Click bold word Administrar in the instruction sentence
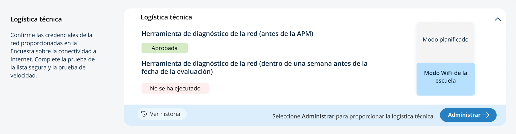The height and width of the screenshot is (134, 516). 318,116
